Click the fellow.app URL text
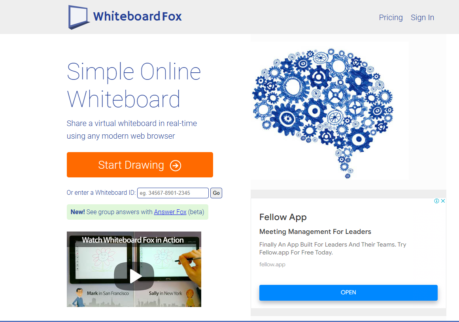 coord(272,264)
